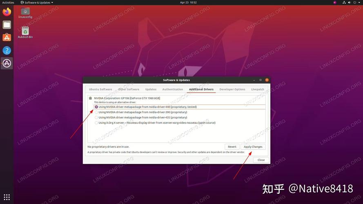Open the Activities overview
The height and width of the screenshot is (204, 363).
[8, 2]
